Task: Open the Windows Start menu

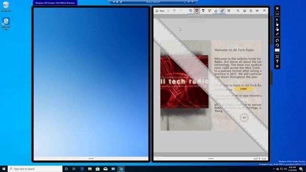Action: tap(4, 169)
